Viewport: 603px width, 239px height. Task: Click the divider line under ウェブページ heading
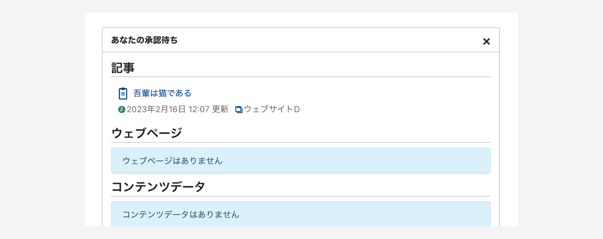300,143
